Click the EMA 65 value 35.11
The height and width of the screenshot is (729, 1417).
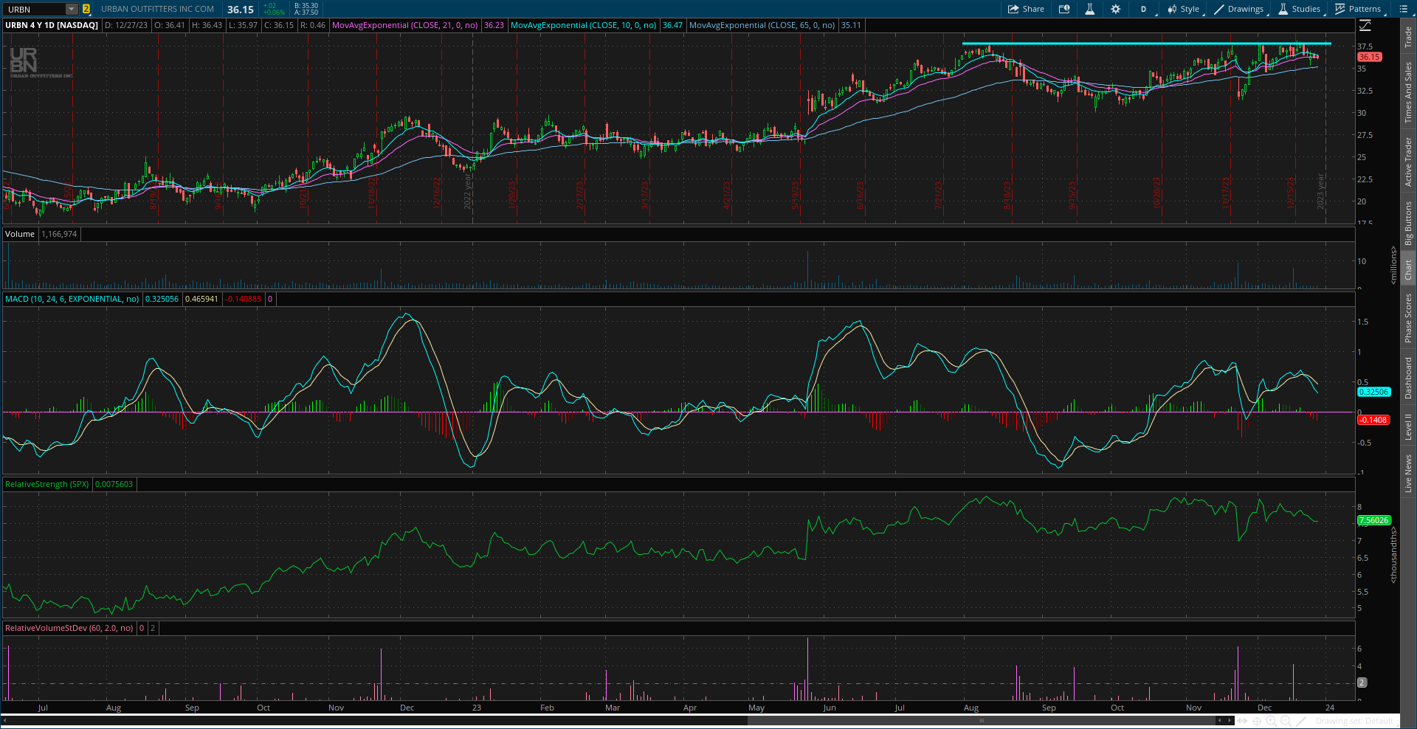click(x=851, y=25)
